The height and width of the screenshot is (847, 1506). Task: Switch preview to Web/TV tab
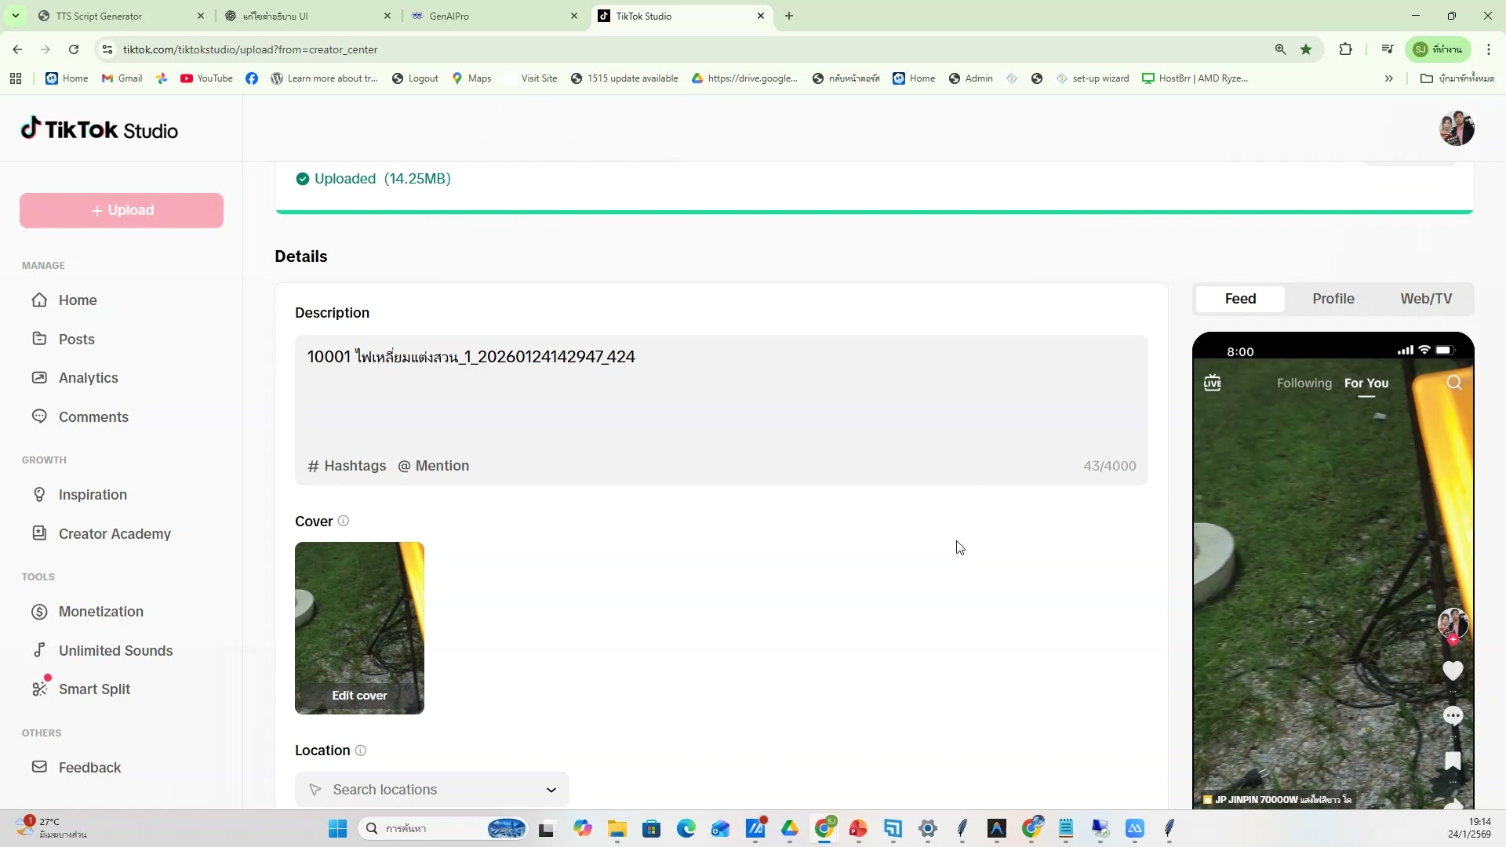pos(1425,299)
